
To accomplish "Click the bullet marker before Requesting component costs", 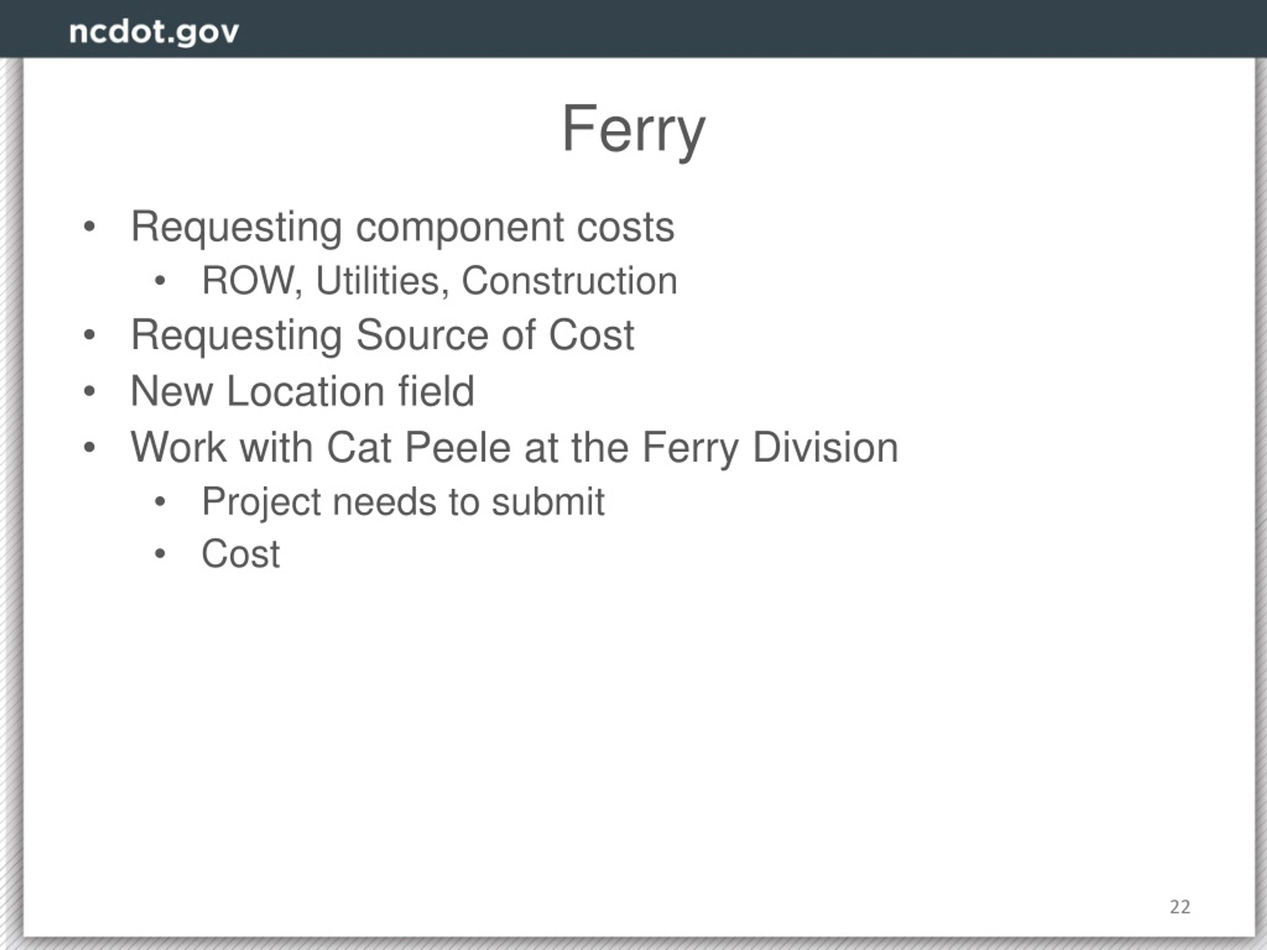I will pyautogui.click(x=89, y=227).
